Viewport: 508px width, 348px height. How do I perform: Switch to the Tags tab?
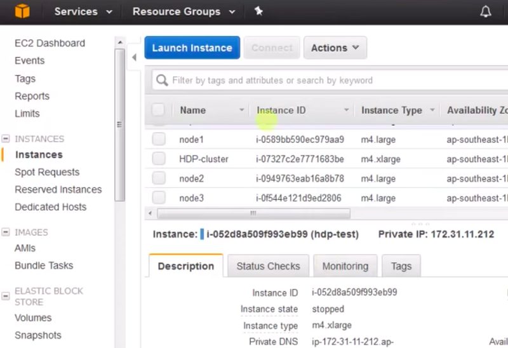point(401,266)
